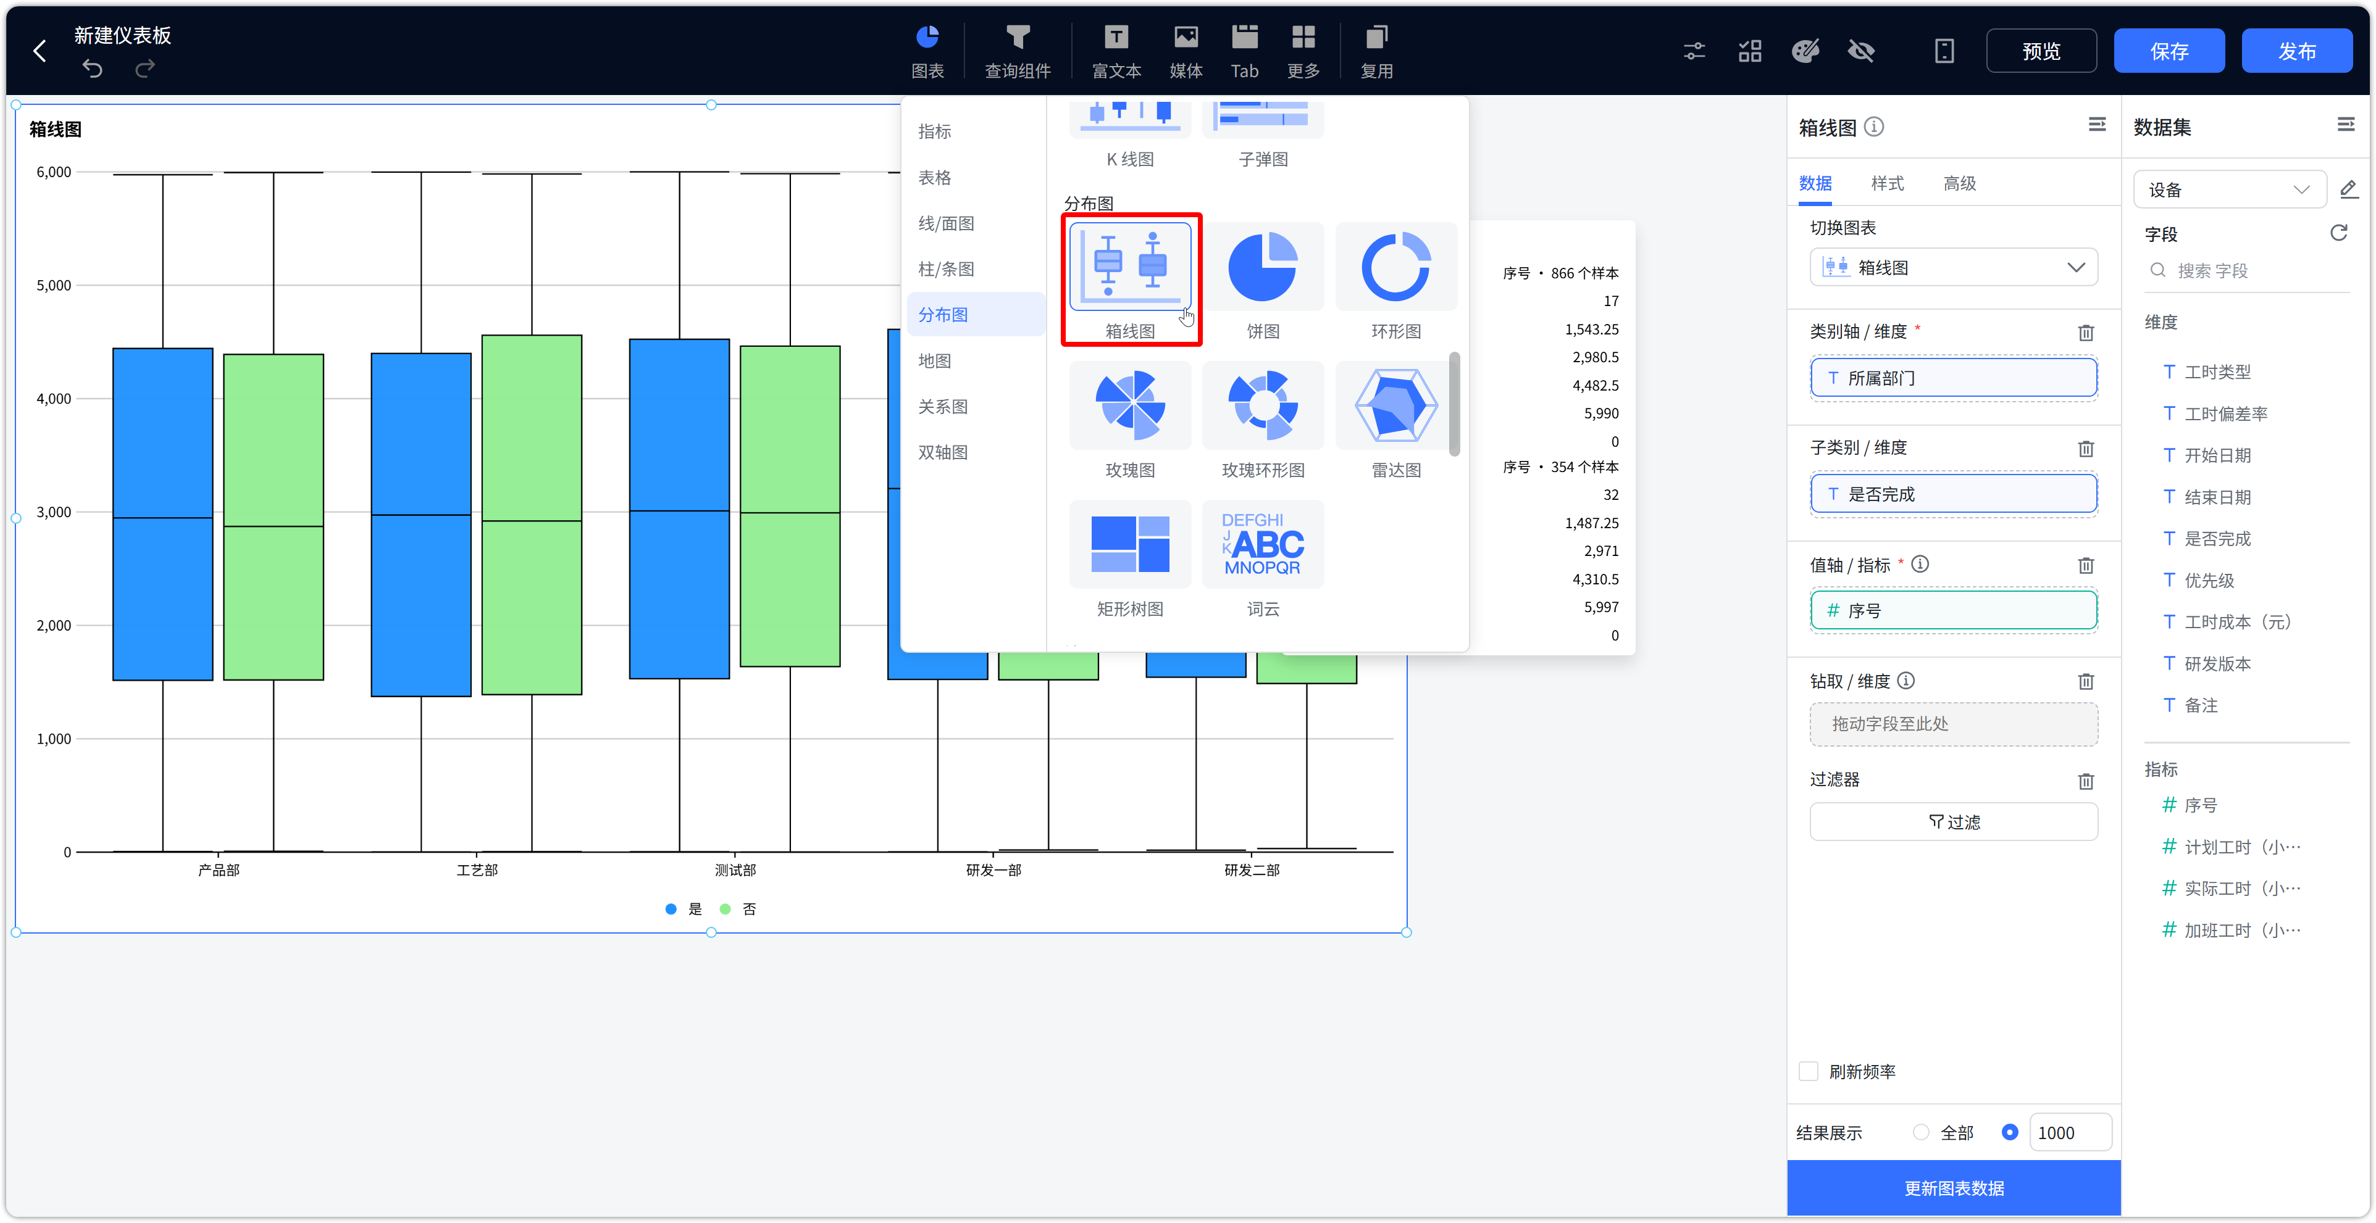Click the 发布 publish button
The image size is (2376, 1223).
pos(2297,51)
